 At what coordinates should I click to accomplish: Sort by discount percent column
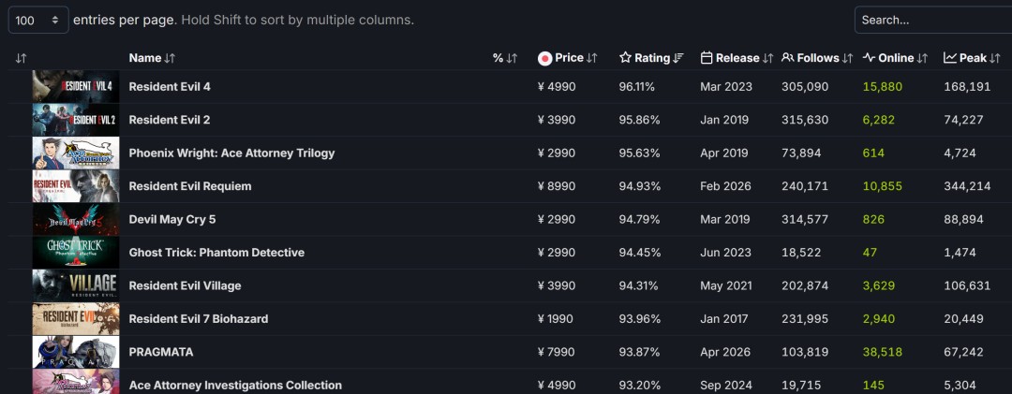(505, 58)
